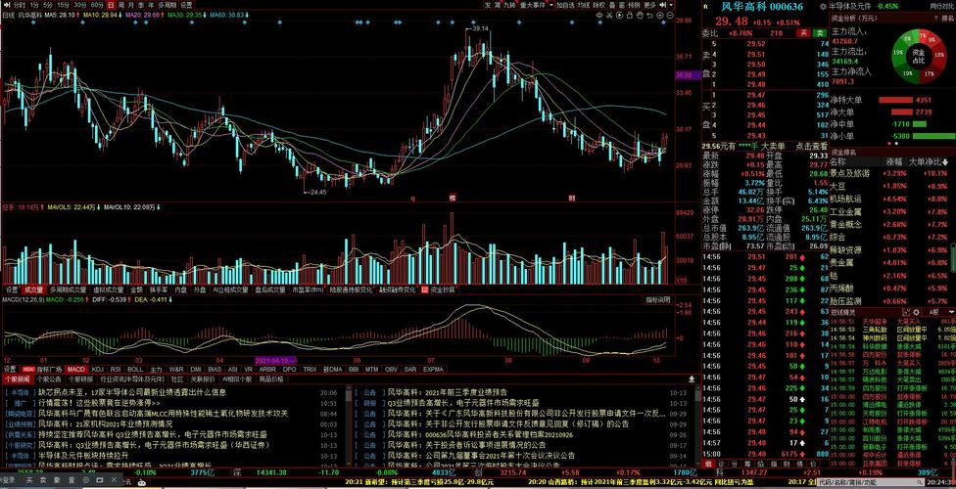This screenshot has height=489, width=956.
Task: Click 点击查看 link in order book
Action: (811, 146)
